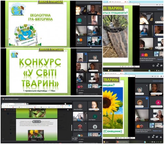
Task: Select the Михайло Тищенко avatar tile in cucumber screenshot
Action: point(80,127)
